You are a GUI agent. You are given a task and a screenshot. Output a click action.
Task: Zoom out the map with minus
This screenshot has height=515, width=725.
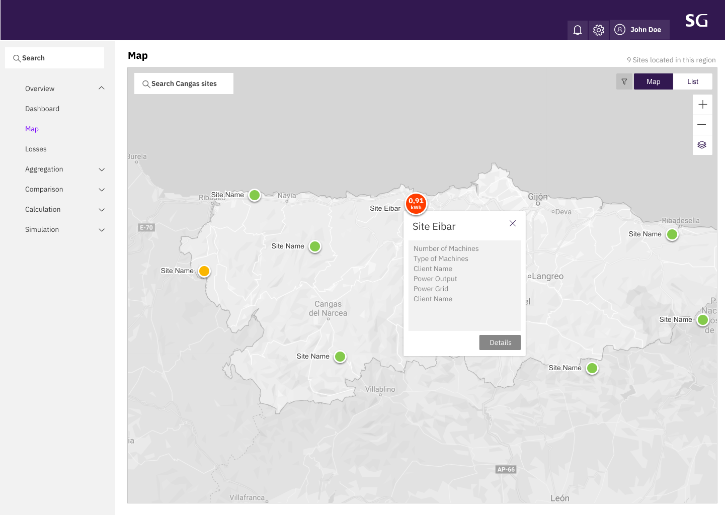click(702, 125)
